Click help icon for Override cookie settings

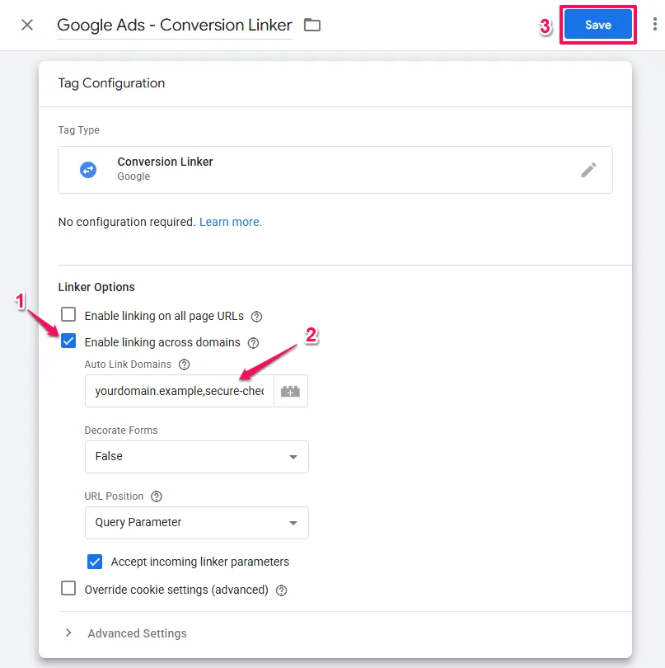click(x=282, y=590)
